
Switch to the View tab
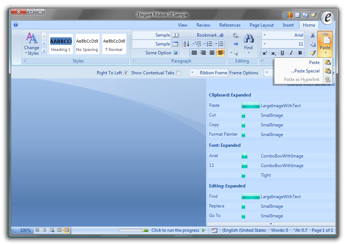click(x=182, y=25)
